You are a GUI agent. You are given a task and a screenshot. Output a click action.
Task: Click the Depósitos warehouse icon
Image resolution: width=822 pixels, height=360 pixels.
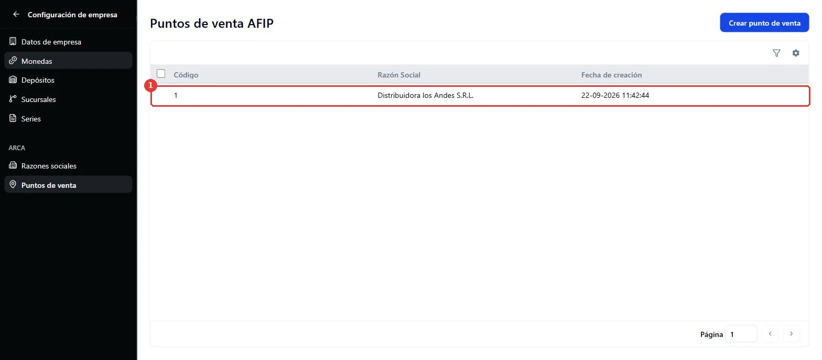pos(13,80)
